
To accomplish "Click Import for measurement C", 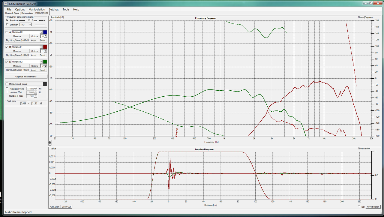I will (34, 70).
